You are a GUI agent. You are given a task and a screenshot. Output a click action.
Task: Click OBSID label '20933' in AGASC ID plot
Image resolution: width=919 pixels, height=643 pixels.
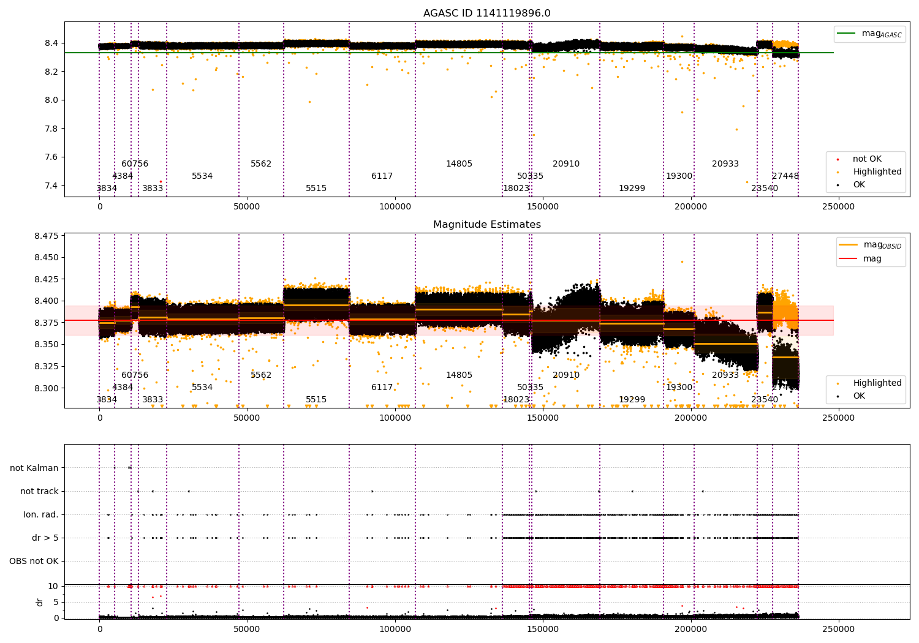725,164
